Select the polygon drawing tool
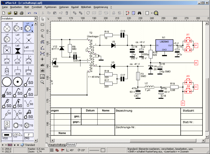Image resolution: width=210 pixels, height=154 pixels. click(42, 42)
